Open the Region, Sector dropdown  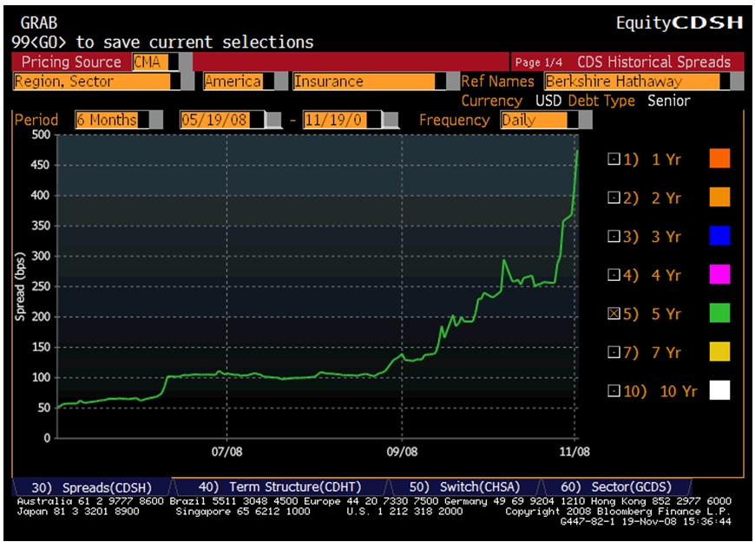pyautogui.click(x=187, y=82)
